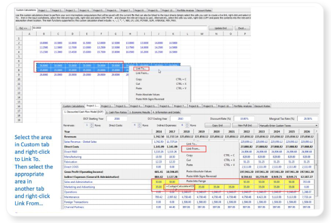Choose Link From... in the spreadsheet context menu
The height and width of the screenshot is (223, 331).
click(142, 73)
